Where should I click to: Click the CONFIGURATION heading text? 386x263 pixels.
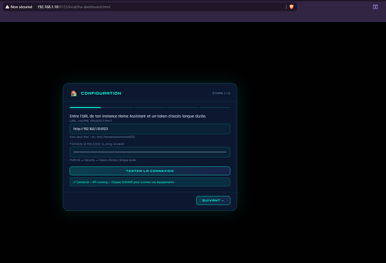pyautogui.click(x=101, y=93)
